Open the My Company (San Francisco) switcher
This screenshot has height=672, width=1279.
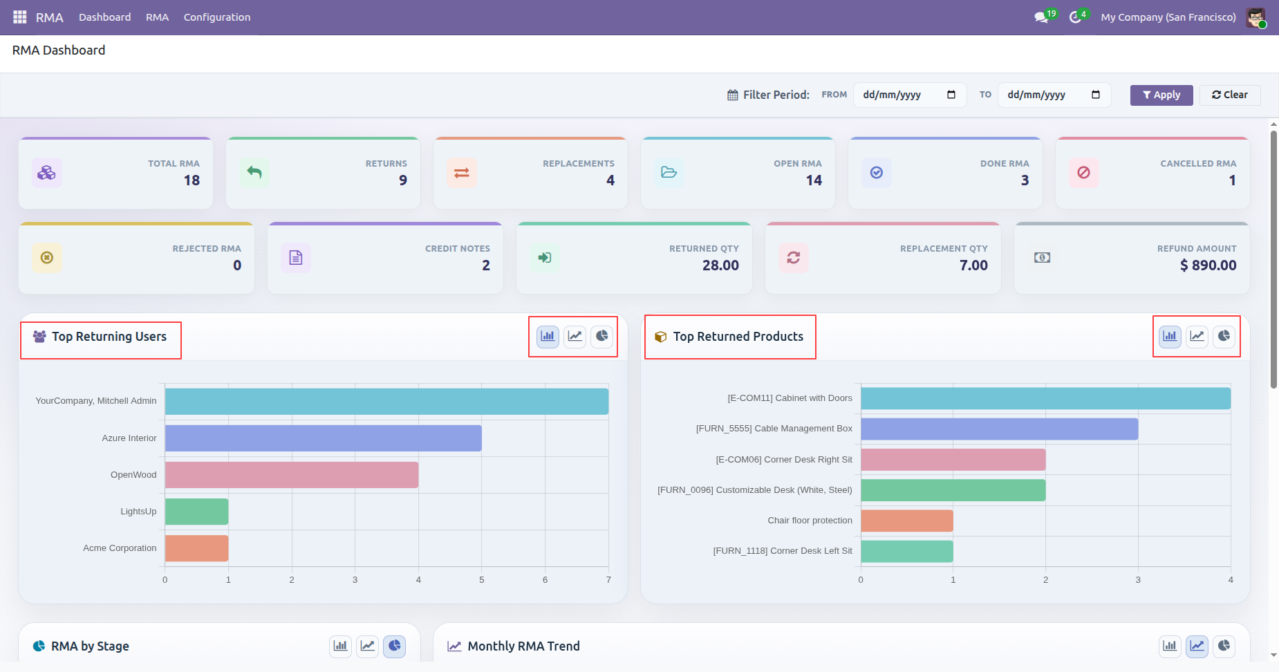(x=1168, y=17)
